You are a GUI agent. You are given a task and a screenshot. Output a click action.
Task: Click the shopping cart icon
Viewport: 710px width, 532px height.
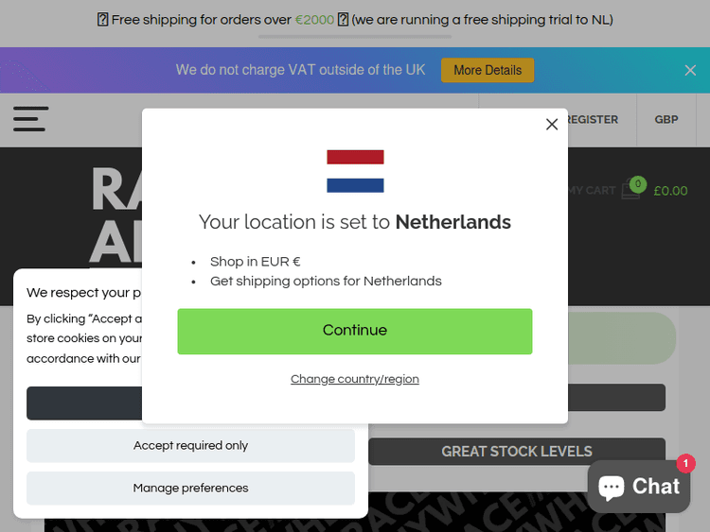(631, 189)
